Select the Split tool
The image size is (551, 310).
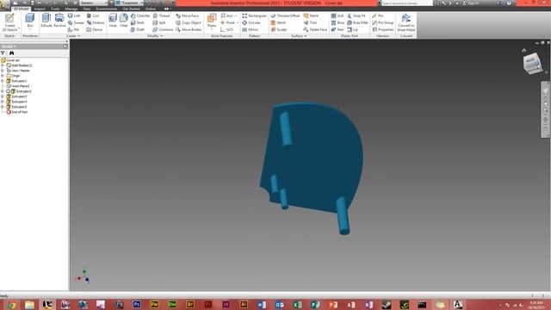(159, 22)
